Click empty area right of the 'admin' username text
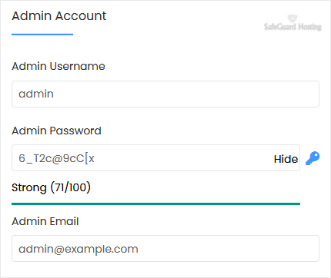The height and width of the screenshot is (278, 331). point(185,94)
